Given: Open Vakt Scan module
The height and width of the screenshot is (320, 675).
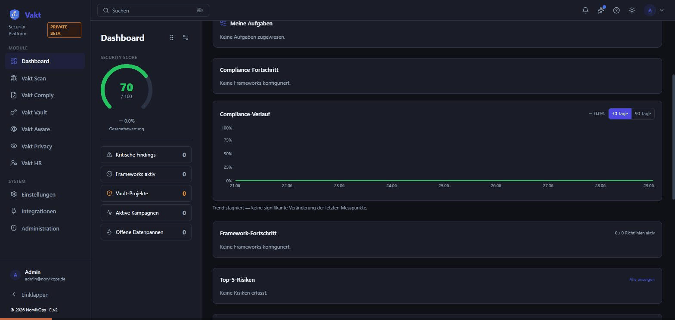Looking at the screenshot, I should (x=45, y=78).
